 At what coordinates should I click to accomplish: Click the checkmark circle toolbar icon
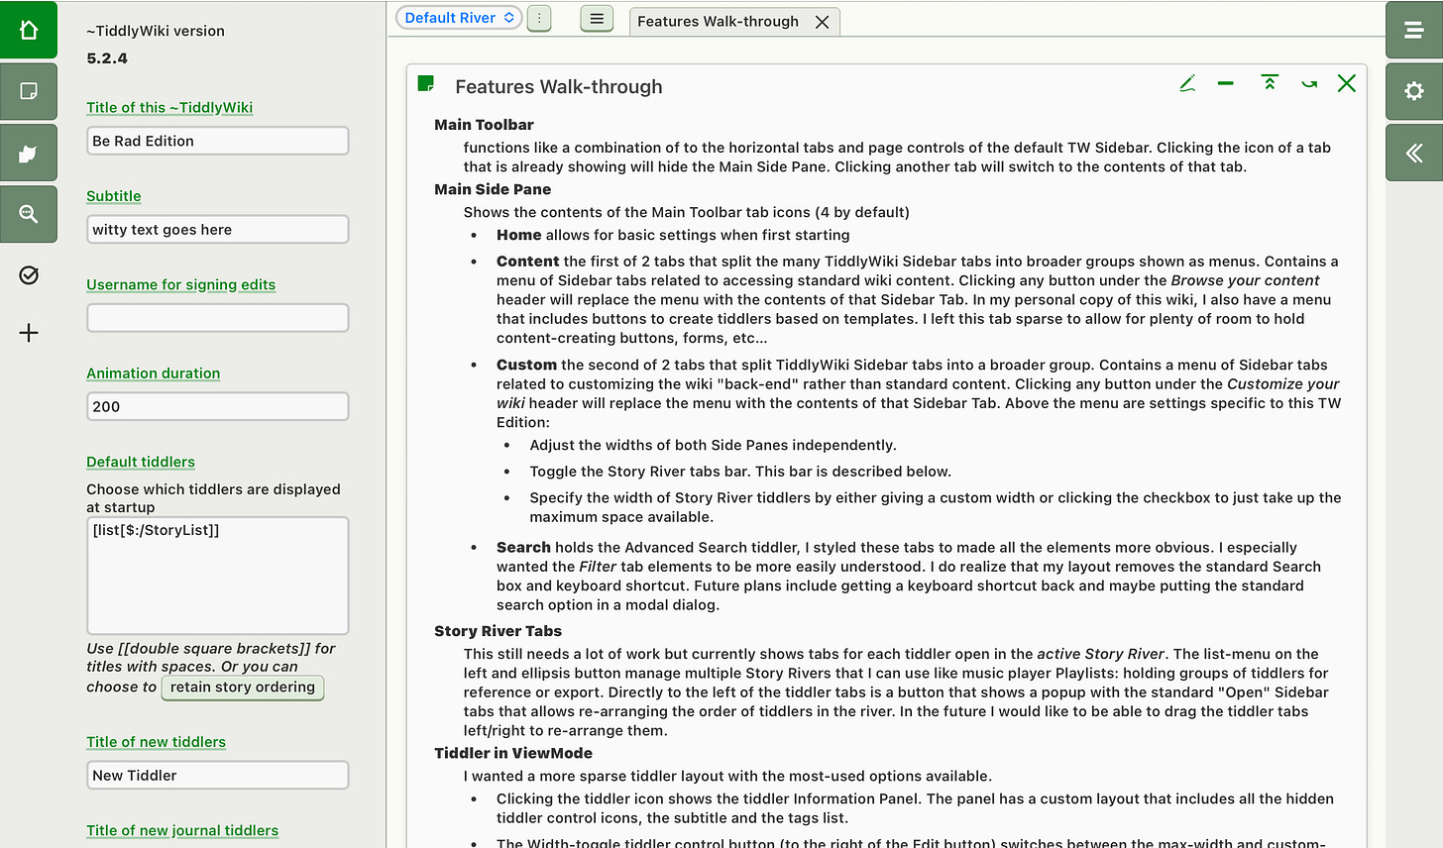(x=29, y=275)
